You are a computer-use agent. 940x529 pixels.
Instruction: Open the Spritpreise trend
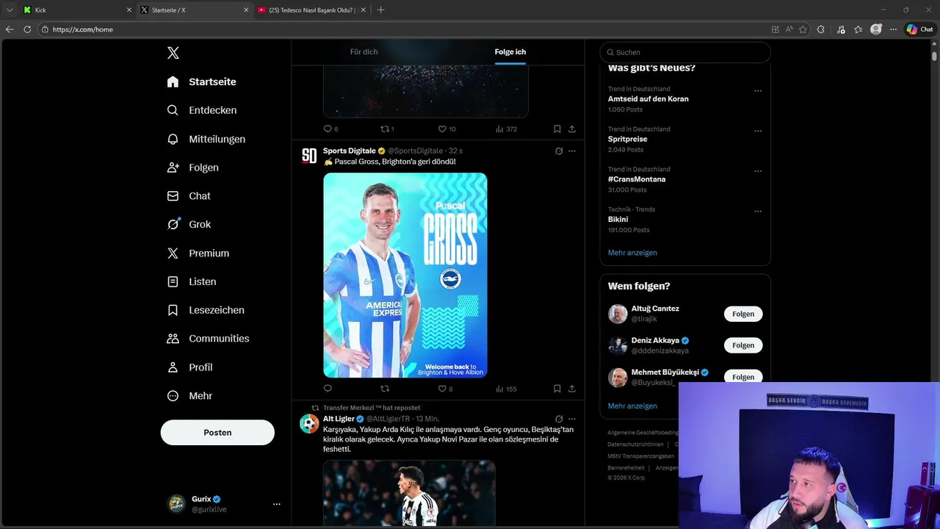click(628, 139)
